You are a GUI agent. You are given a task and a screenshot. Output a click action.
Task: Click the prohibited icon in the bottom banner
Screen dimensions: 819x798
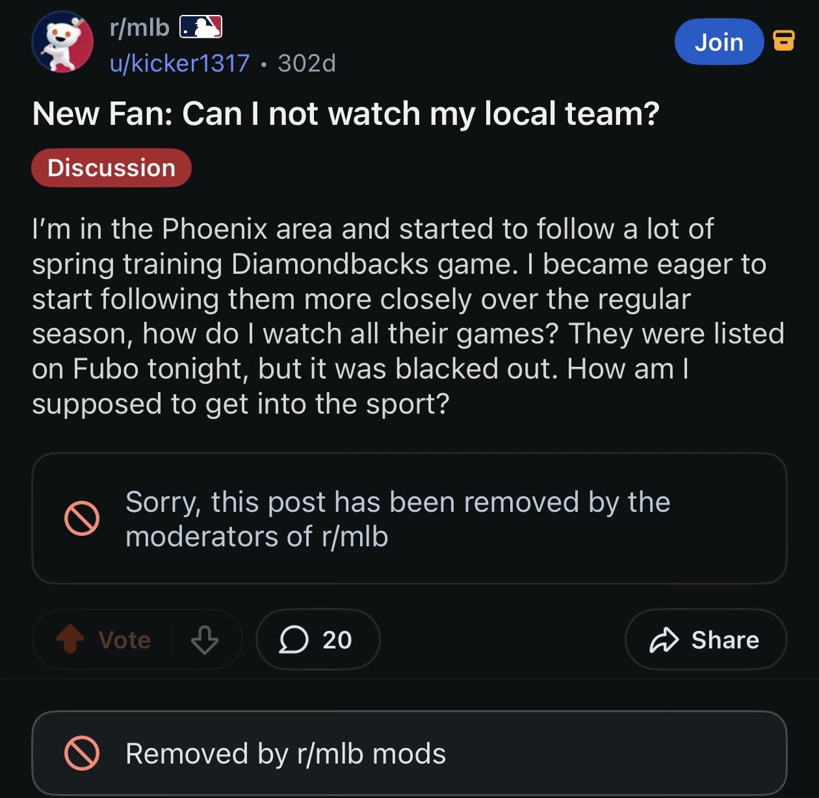tap(82, 754)
